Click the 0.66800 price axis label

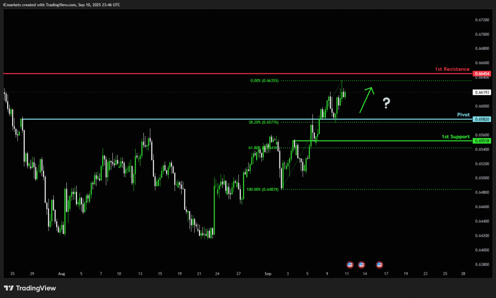click(482, 49)
